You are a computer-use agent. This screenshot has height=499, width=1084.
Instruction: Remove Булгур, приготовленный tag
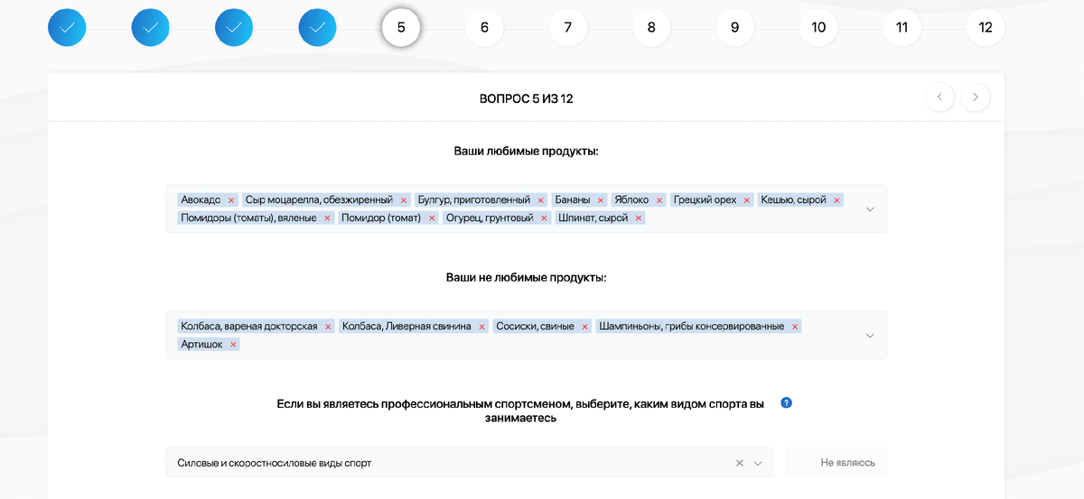pos(541,200)
